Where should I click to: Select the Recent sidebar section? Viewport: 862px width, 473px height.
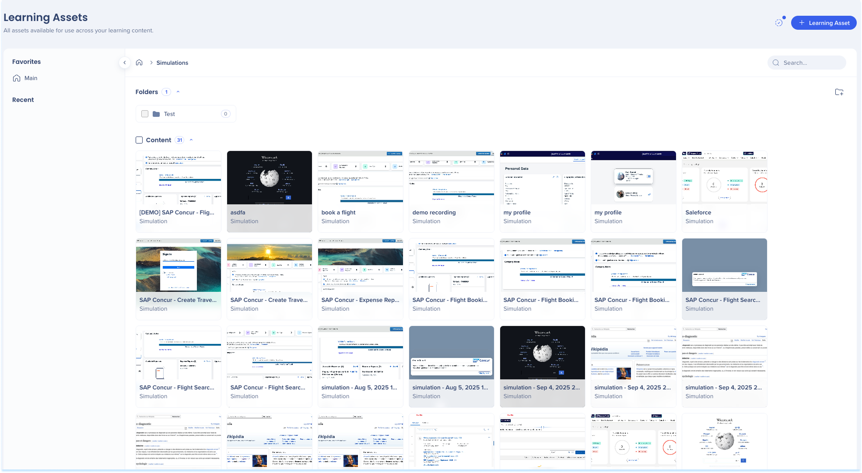tap(23, 100)
